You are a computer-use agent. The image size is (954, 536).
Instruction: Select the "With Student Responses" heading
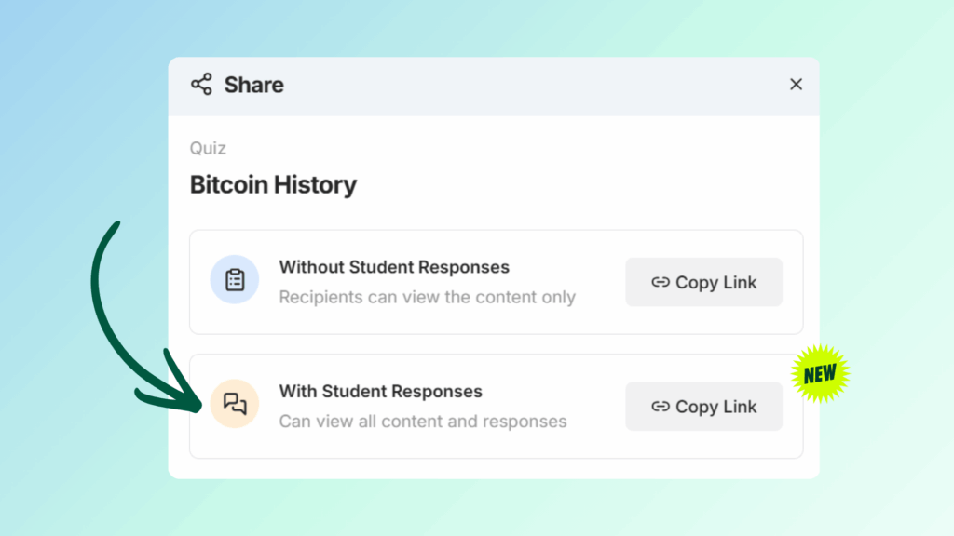tap(380, 391)
